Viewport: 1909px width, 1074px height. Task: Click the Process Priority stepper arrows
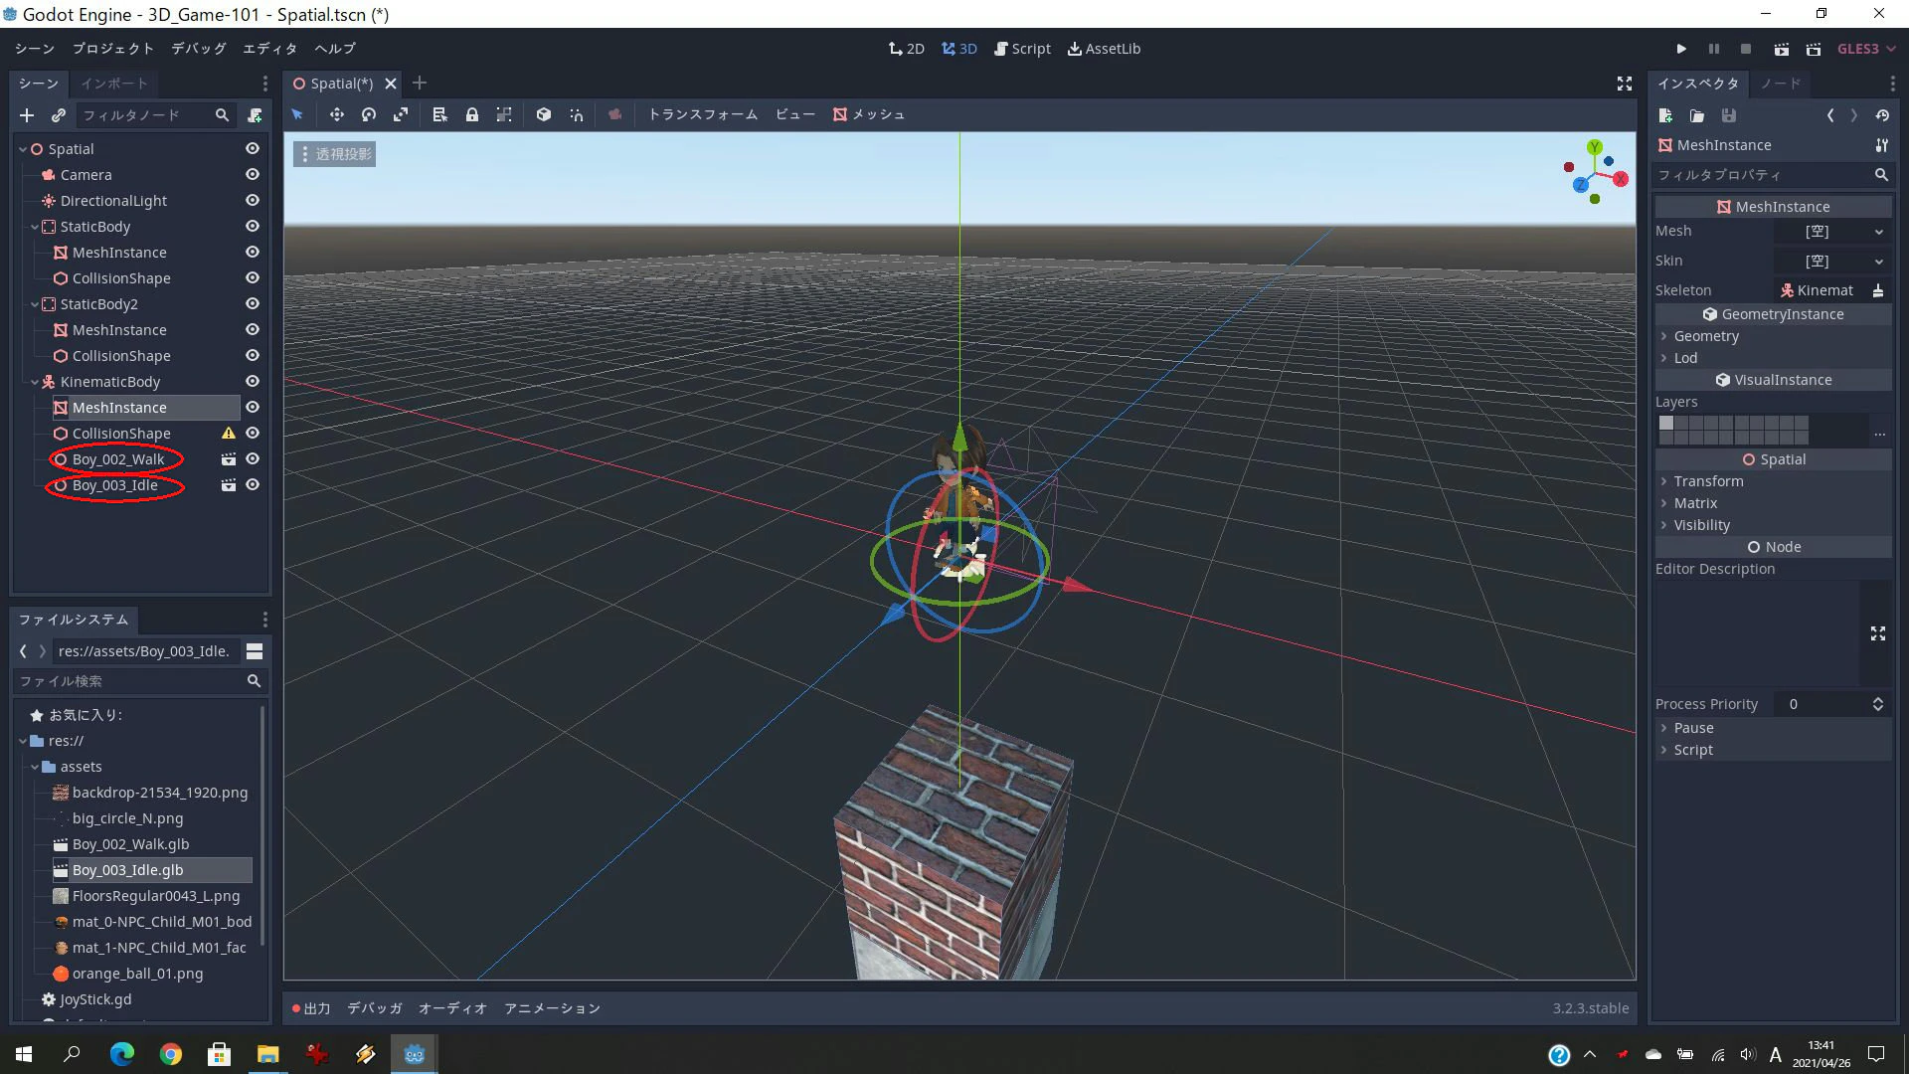[1877, 704]
